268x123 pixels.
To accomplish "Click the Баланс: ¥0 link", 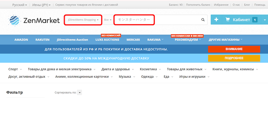I will pyautogui.click(x=176, y=5).
